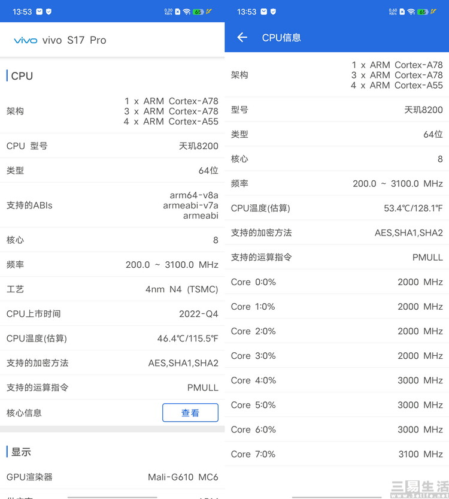449x499 pixels.
Task: Tap the battery 65 indicator in right status bar
Action: pos(423,12)
